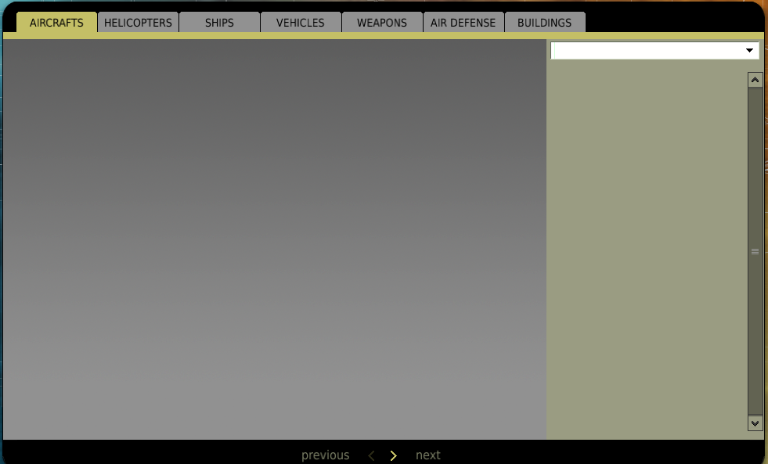768x464 pixels.
Task: Click the right chevron next arrow
Action: [393, 455]
